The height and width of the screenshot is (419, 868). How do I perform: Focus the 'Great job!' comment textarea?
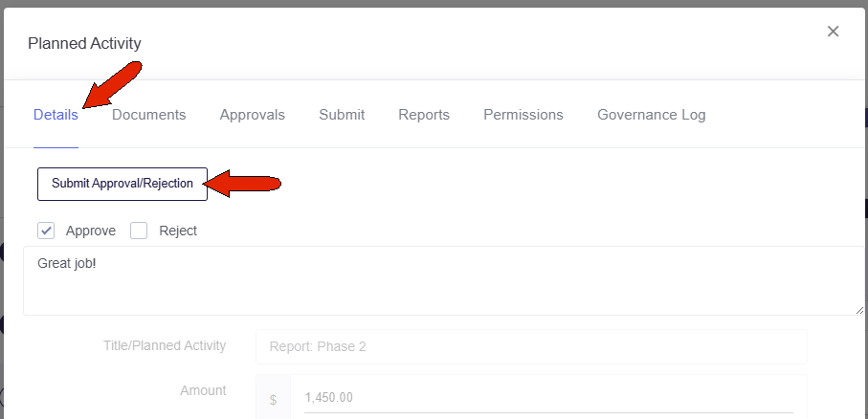tap(443, 280)
